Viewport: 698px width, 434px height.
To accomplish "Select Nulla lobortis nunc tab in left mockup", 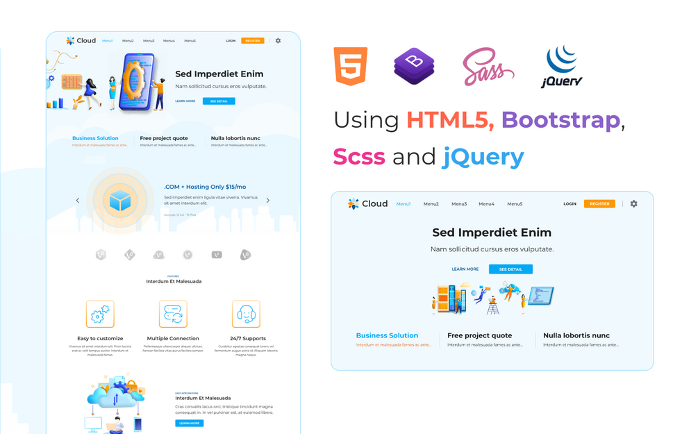I will tap(239, 141).
